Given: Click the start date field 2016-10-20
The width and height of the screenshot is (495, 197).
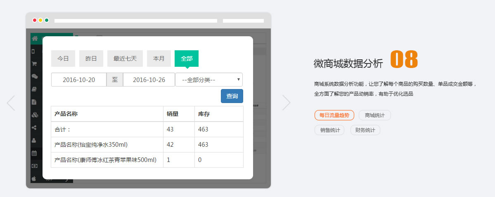Looking at the screenshot, I should 79,80.
